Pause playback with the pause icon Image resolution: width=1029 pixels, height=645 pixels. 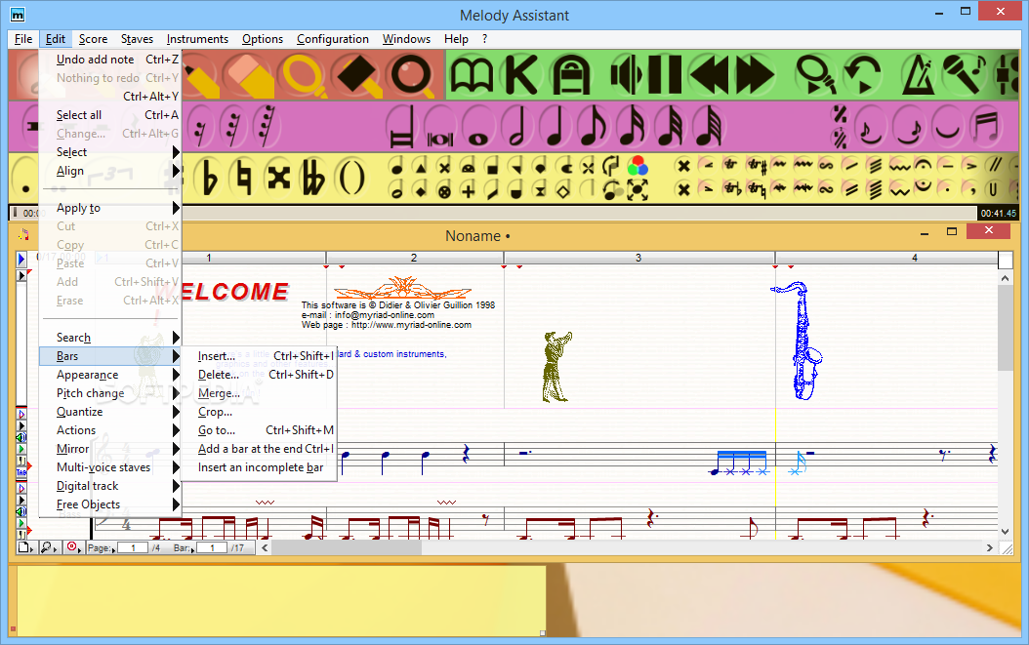665,75
